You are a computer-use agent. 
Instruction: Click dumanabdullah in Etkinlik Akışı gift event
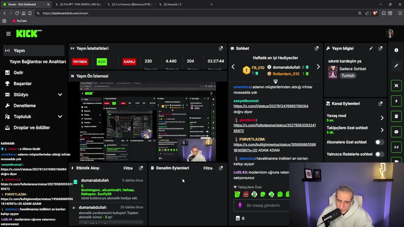pos(95,180)
